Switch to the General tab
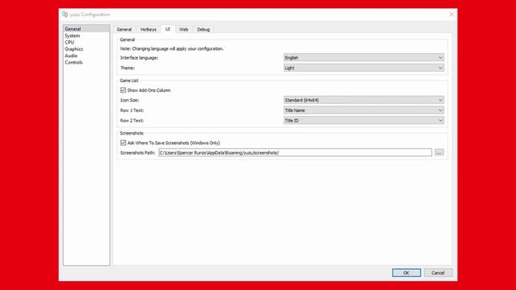 (x=124, y=29)
